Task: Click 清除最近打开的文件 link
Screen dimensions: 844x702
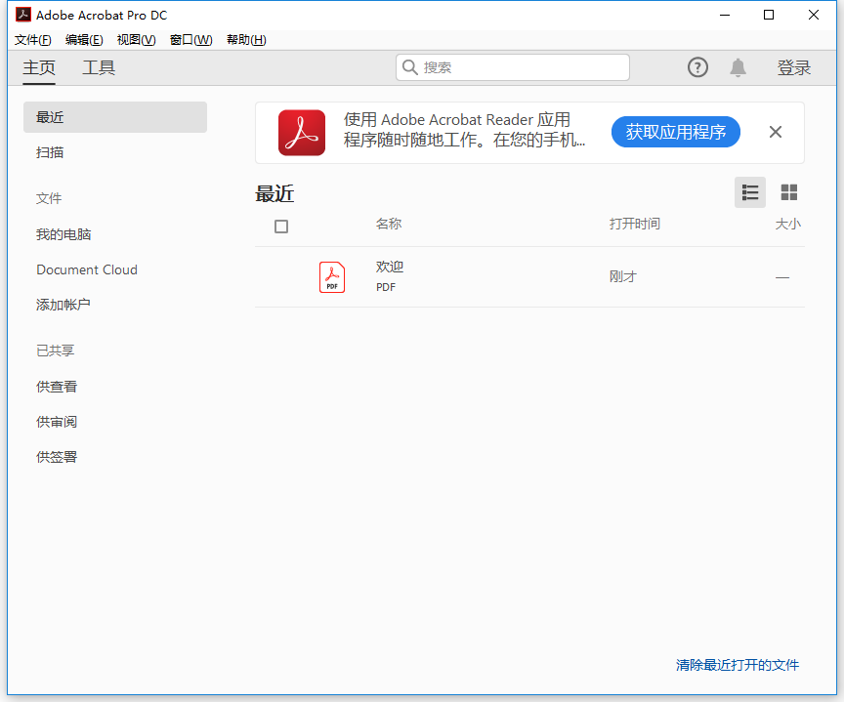Action: 738,665
